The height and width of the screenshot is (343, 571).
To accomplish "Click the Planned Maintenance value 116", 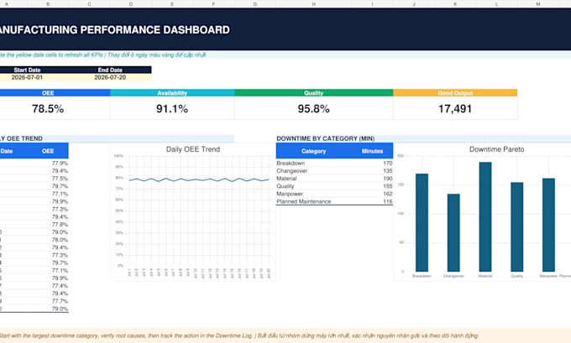I will [387, 201].
